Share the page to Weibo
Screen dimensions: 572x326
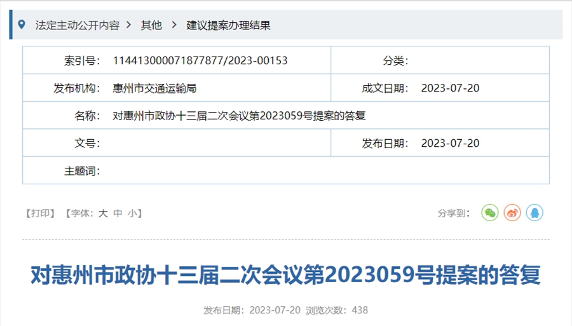512,213
